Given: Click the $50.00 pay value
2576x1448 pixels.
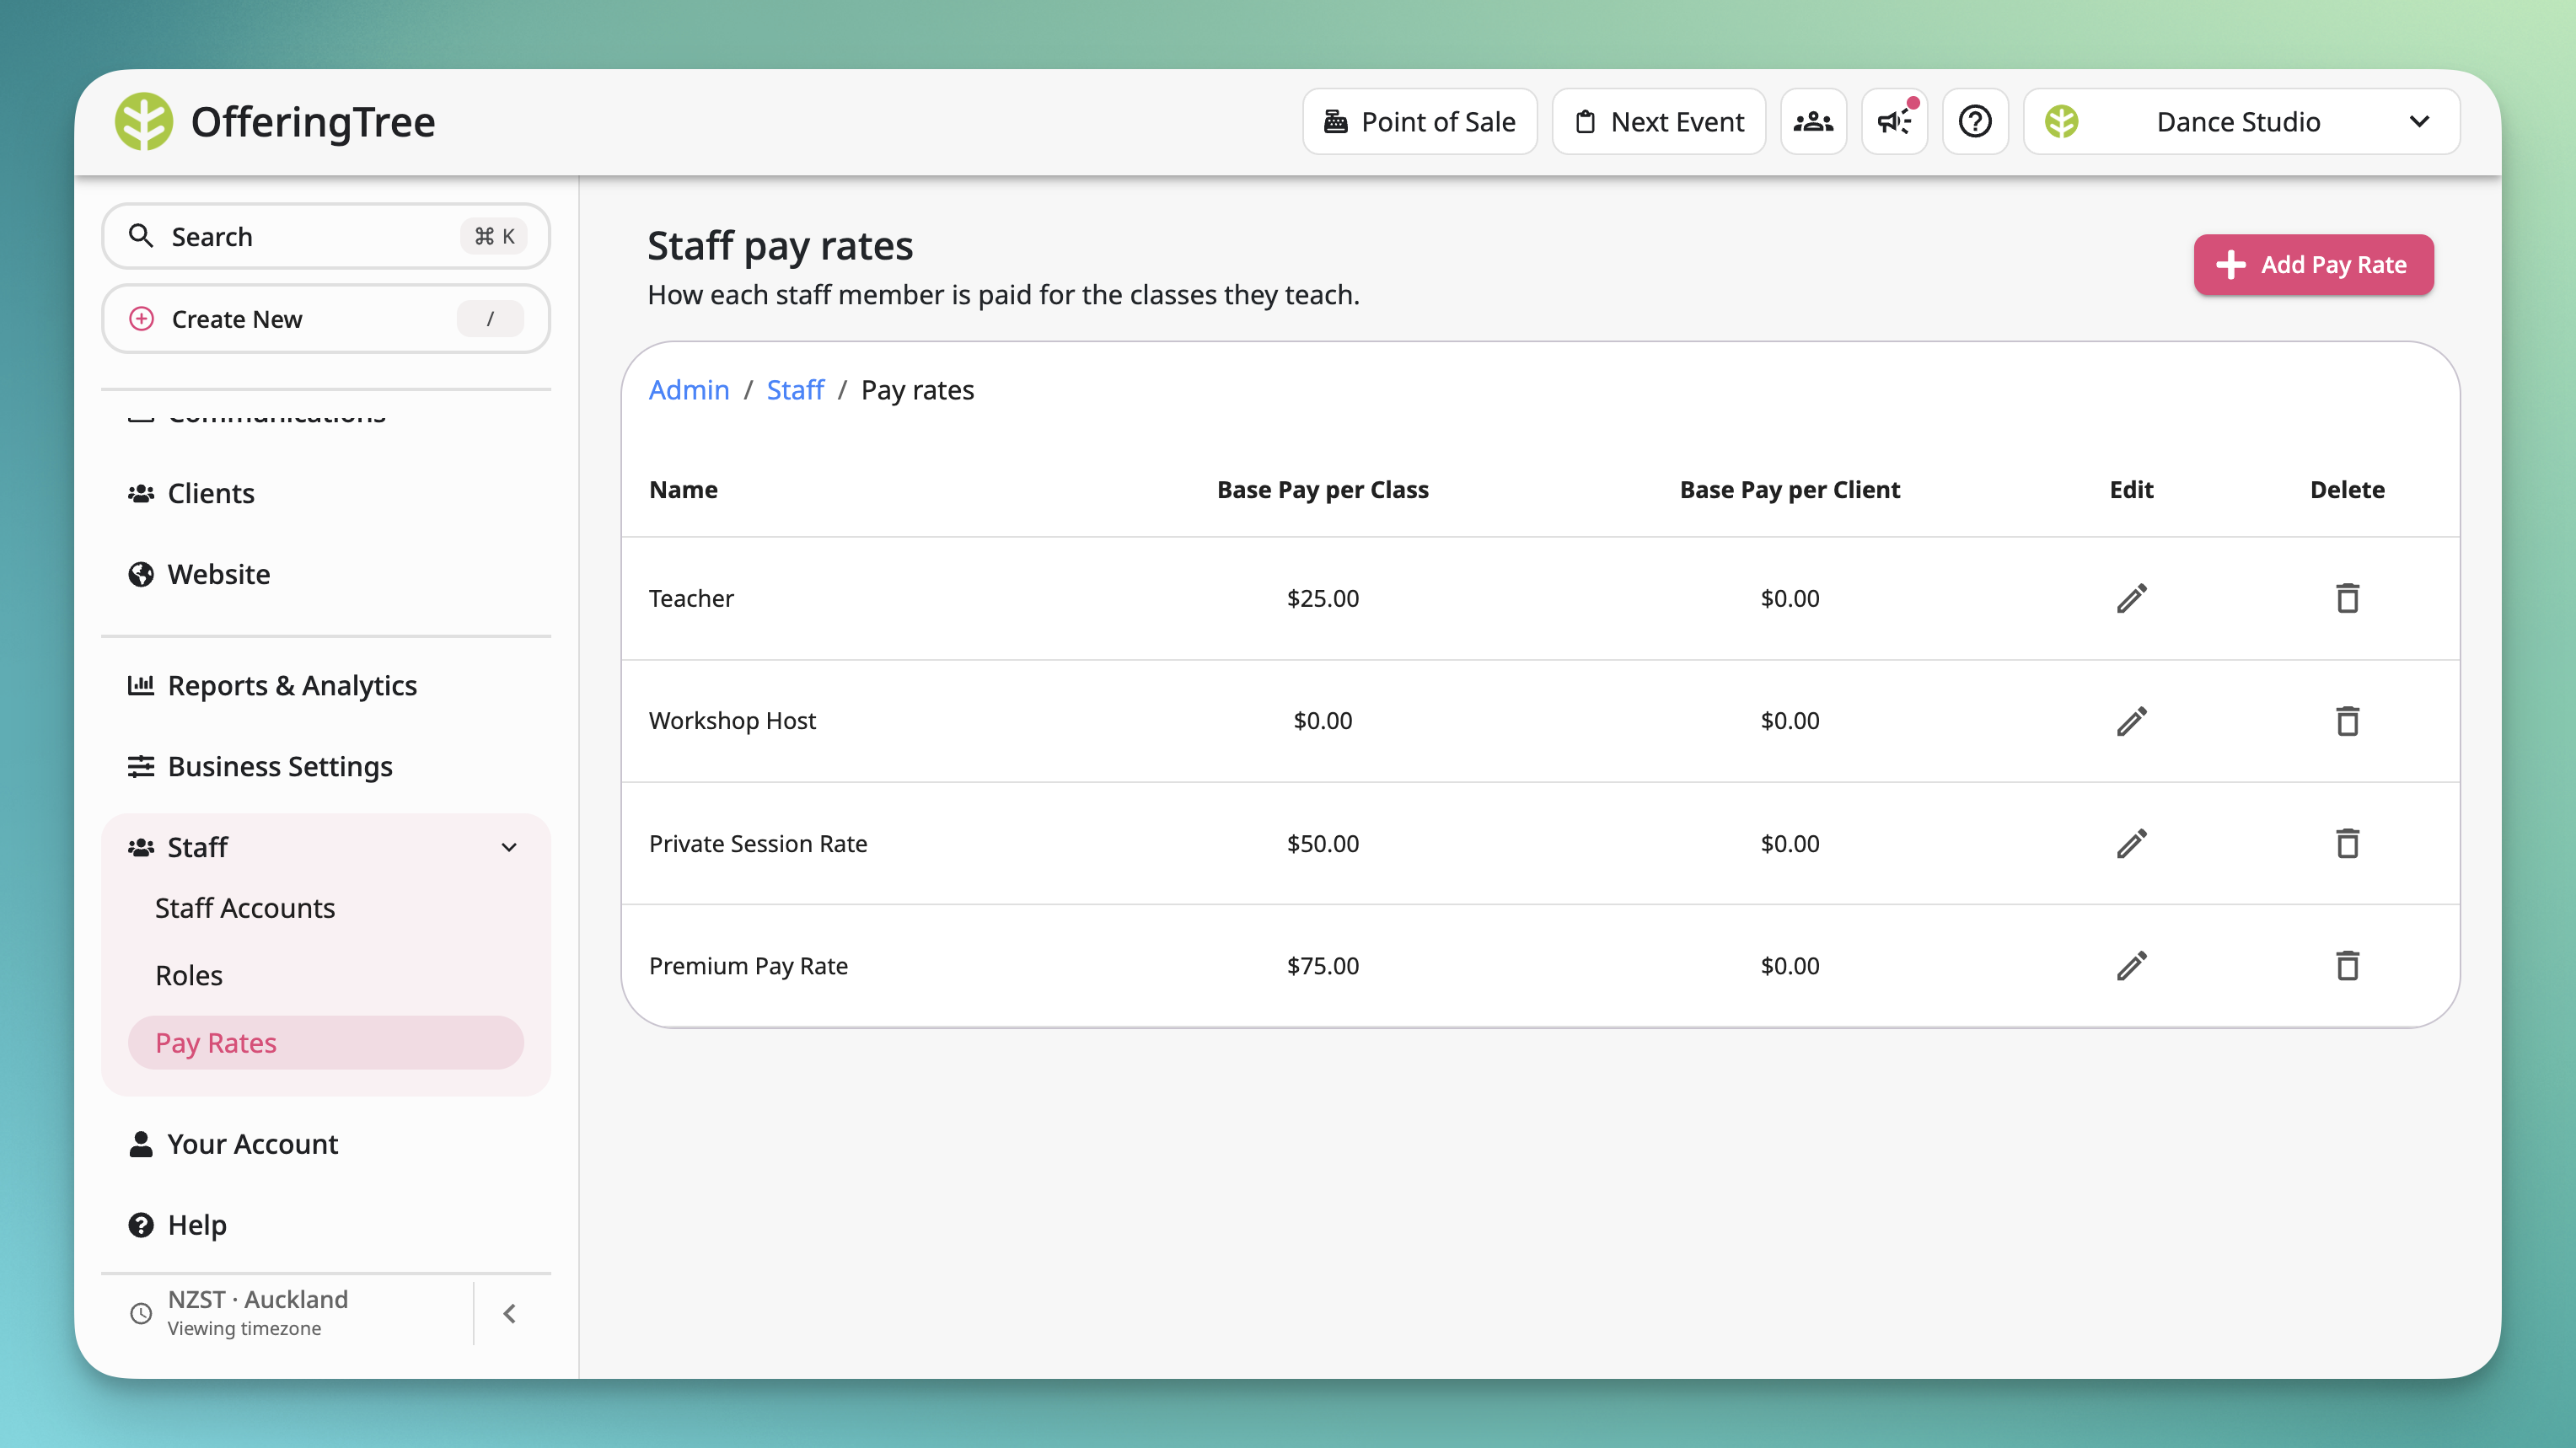Looking at the screenshot, I should (x=1322, y=843).
